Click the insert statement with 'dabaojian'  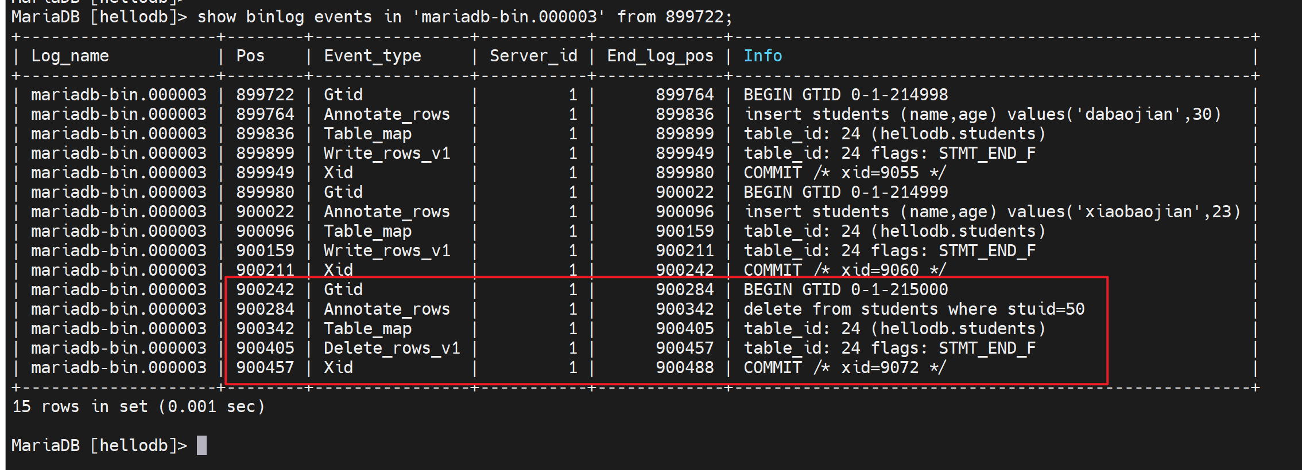pyautogui.click(x=982, y=115)
